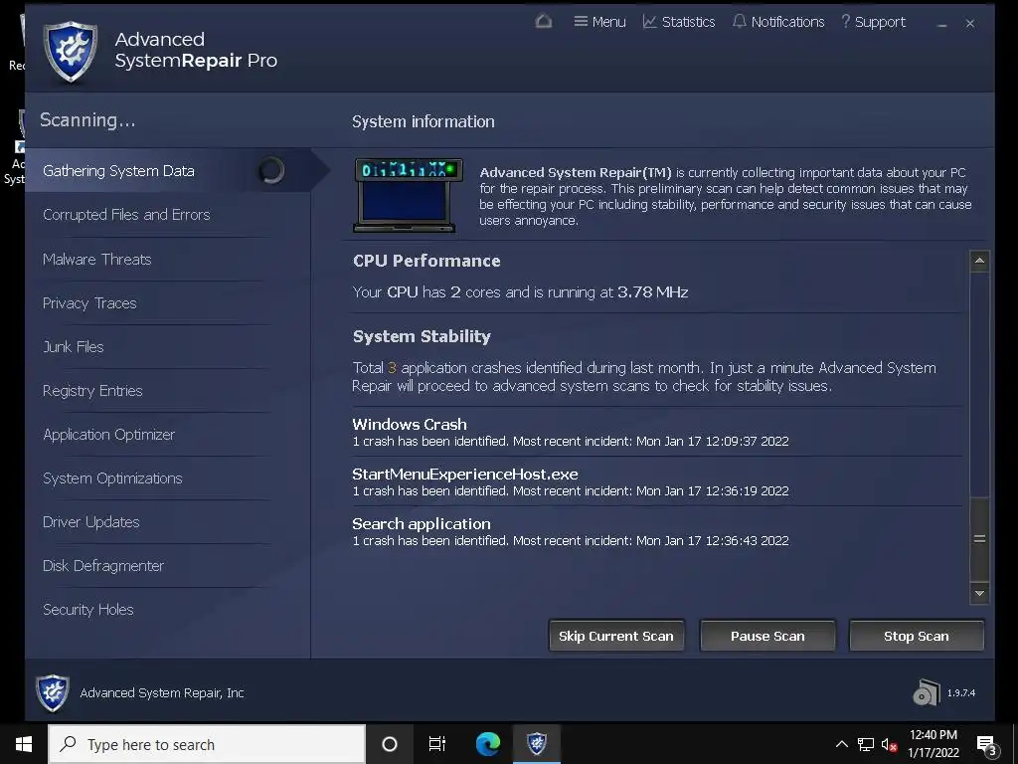Image resolution: width=1018 pixels, height=764 pixels.
Task: Click the scrollbar thumb in system info panel
Action: coord(979,539)
